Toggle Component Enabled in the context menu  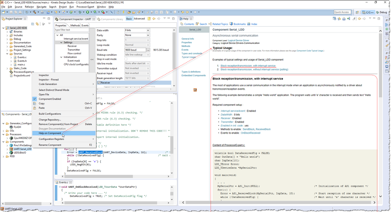50,99
